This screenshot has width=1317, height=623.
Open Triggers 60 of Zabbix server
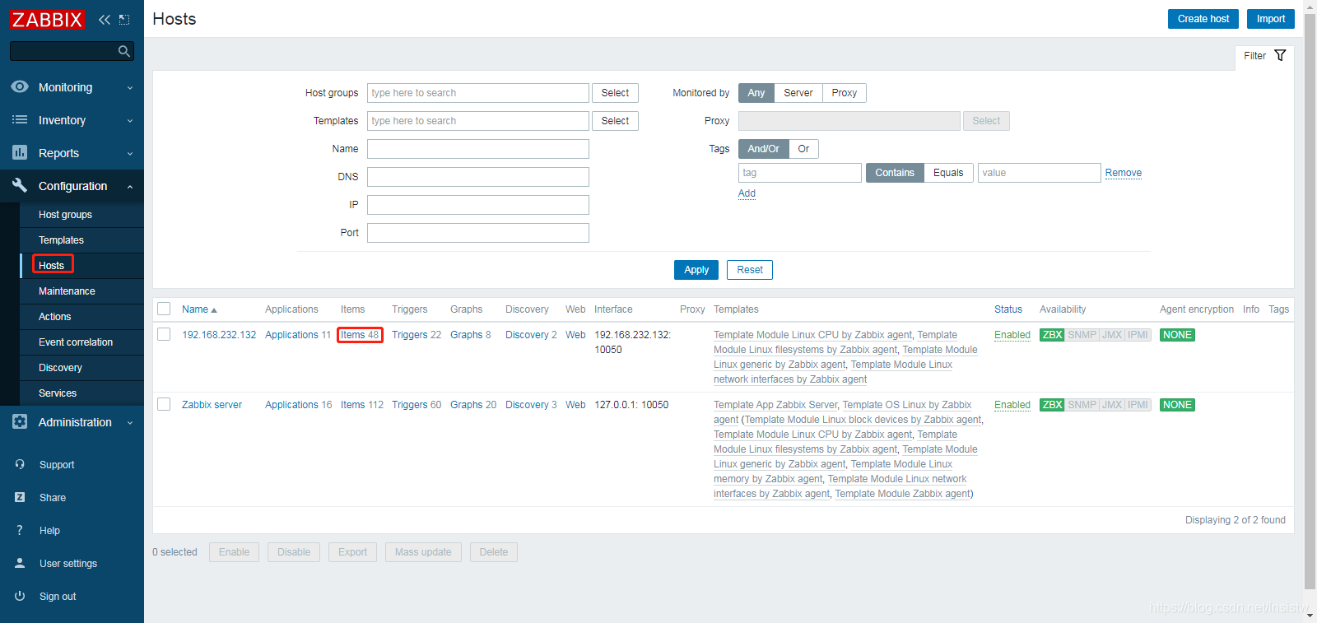417,405
